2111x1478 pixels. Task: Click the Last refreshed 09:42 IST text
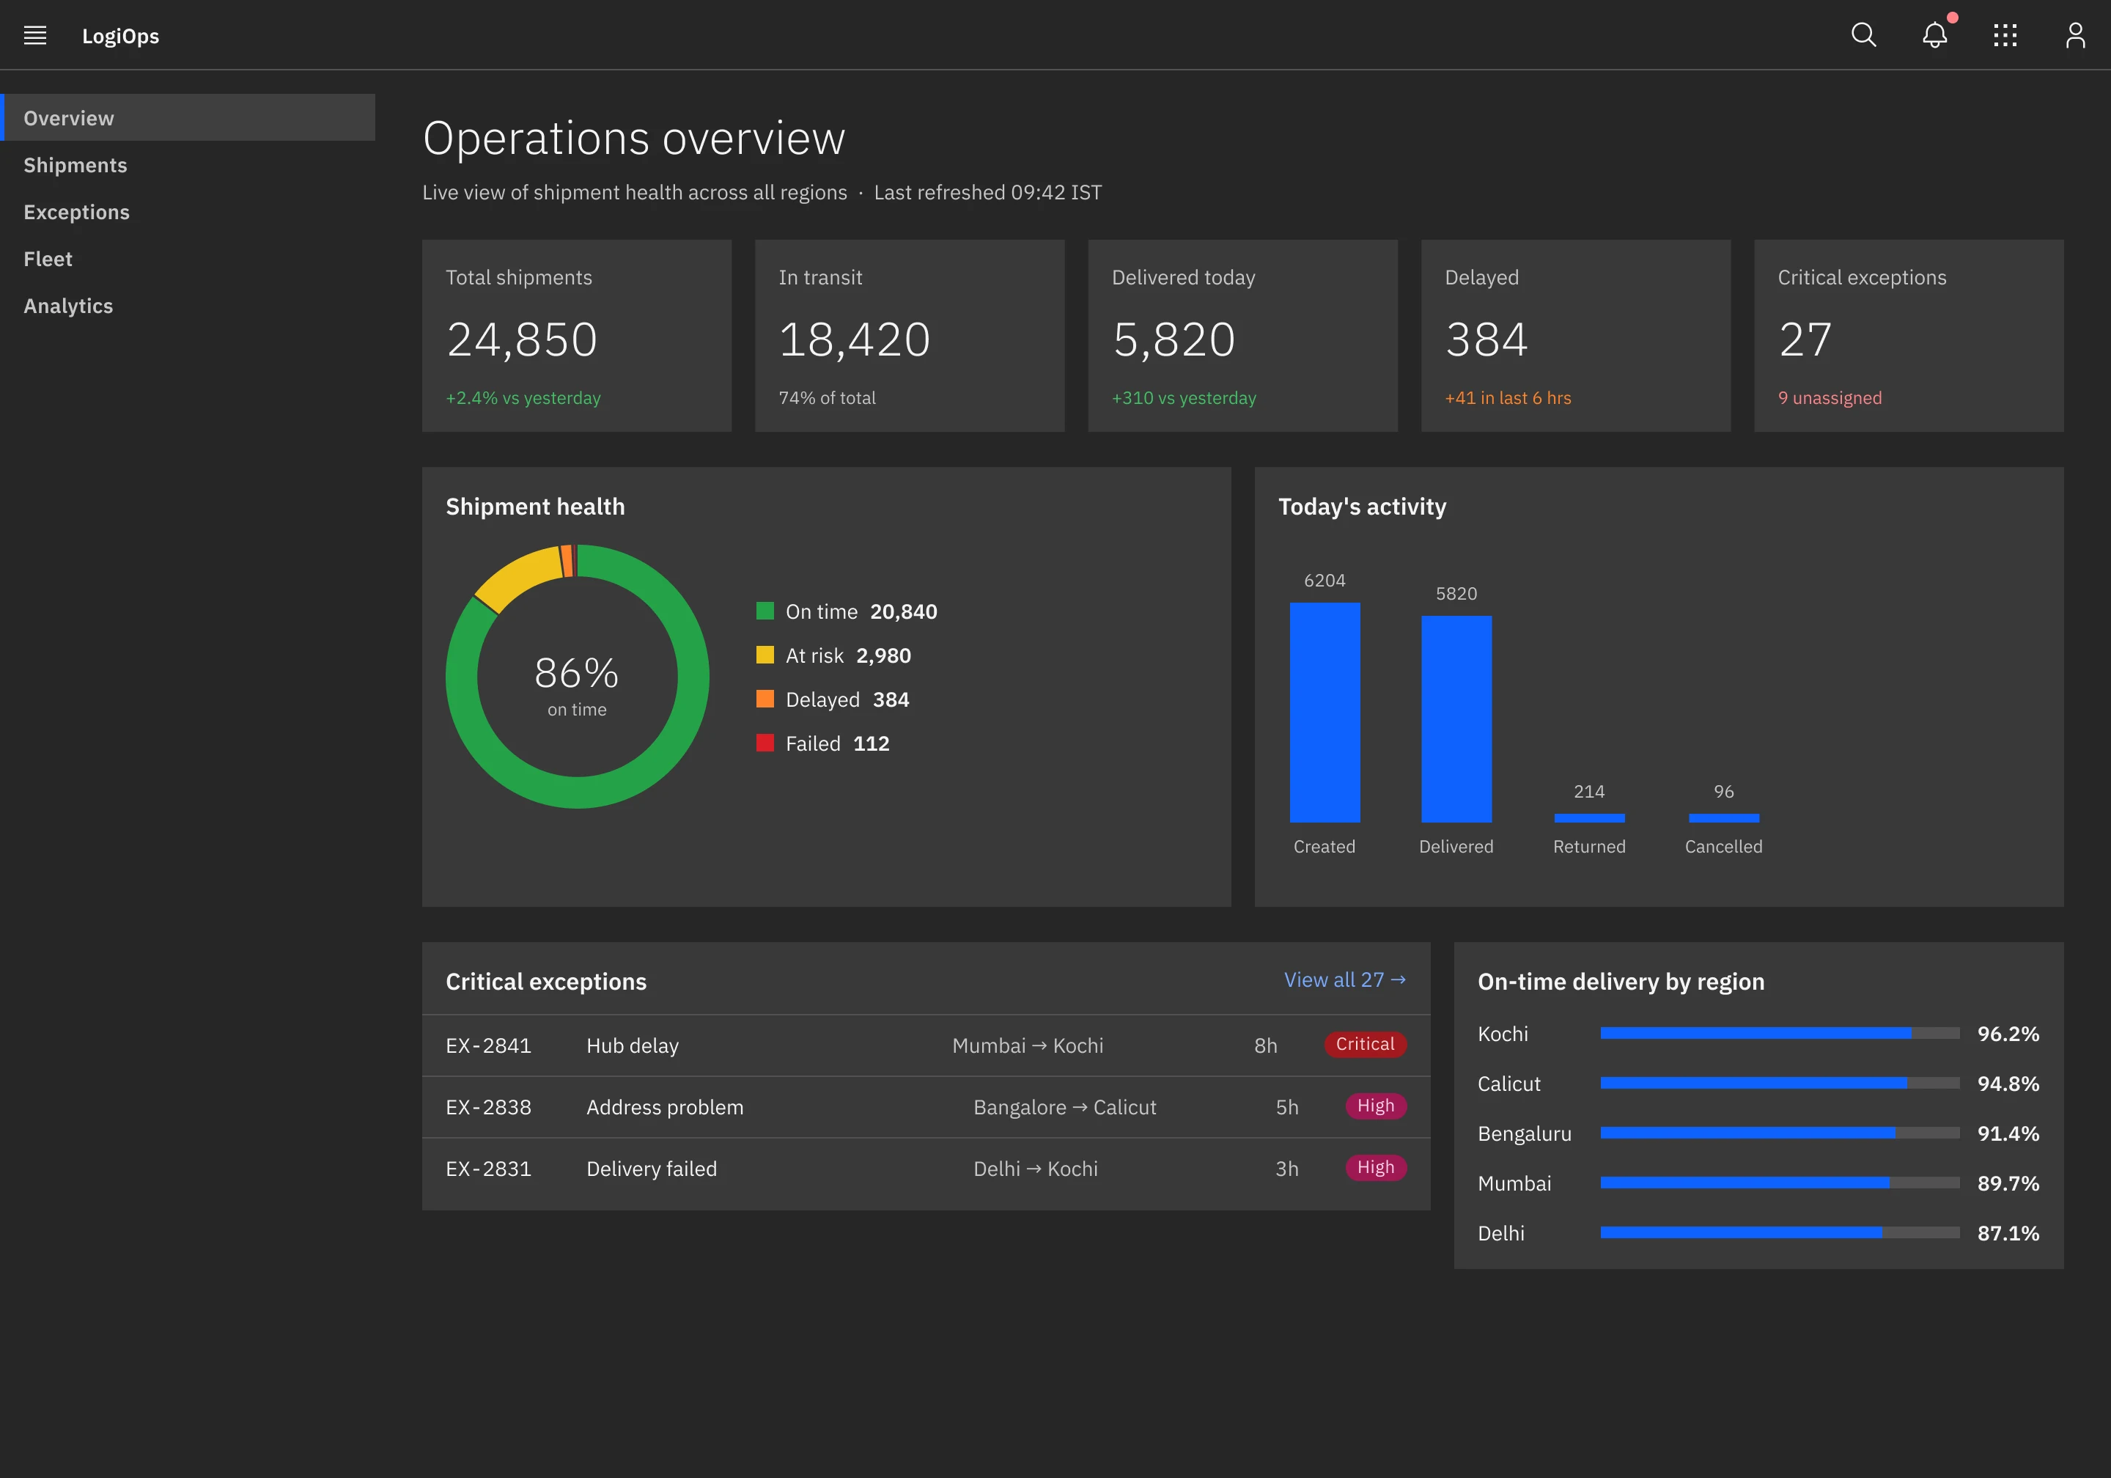[x=987, y=192]
